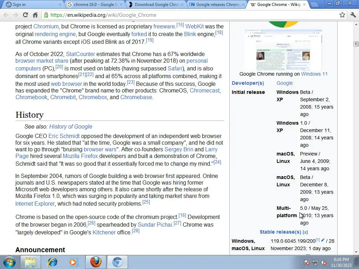Open citation reference [24]
The image size is (359, 269).
(x=217, y=162)
